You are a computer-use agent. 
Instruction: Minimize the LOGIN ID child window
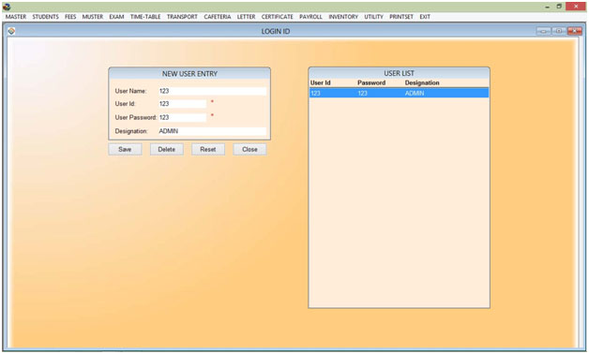544,31
